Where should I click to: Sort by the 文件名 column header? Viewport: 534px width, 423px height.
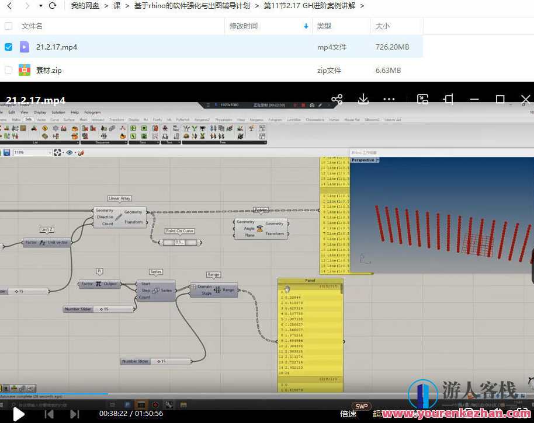(32, 26)
